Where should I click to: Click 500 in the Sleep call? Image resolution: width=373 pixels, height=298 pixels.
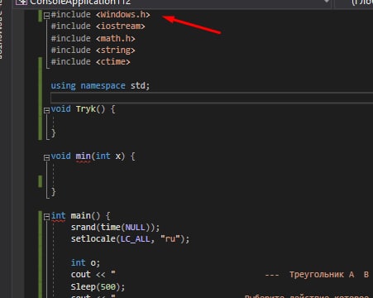click(108, 286)
